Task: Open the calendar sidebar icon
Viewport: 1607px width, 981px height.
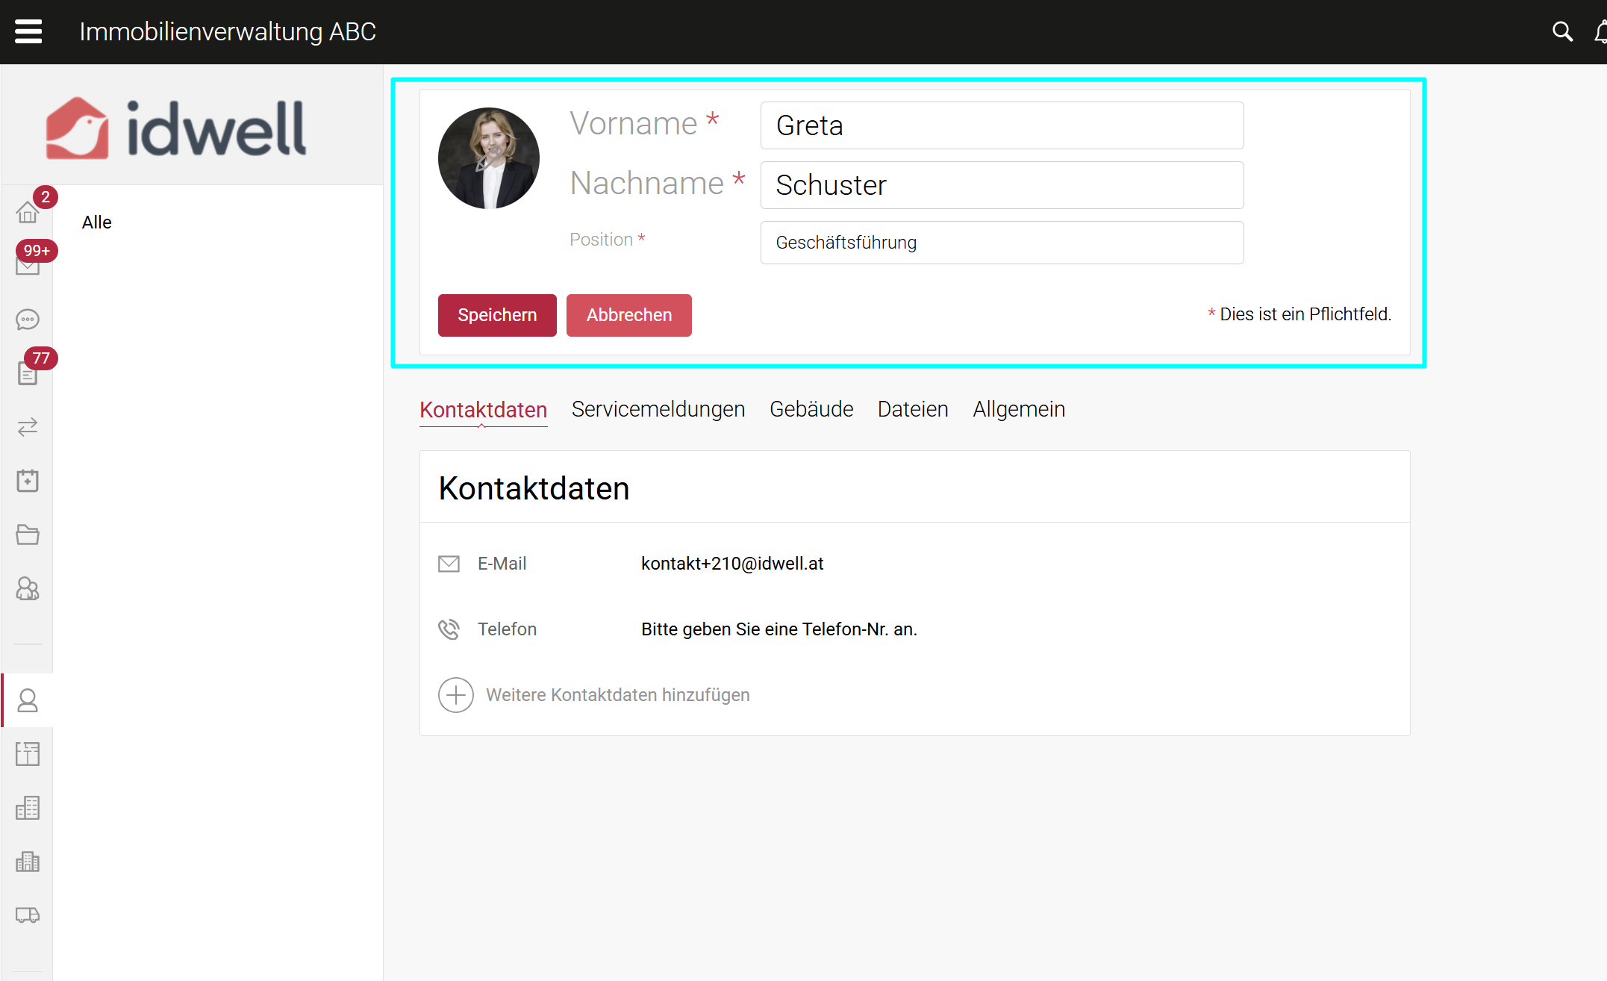Action: [x=28, y=480]
